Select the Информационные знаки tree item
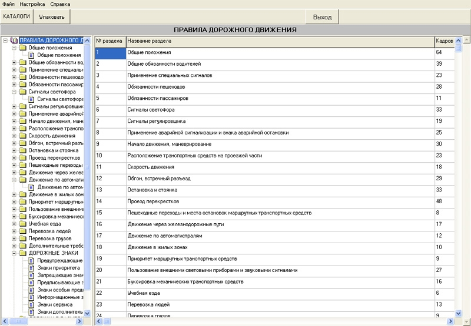Viewport: 471px width, 326px height. [60, 297]
